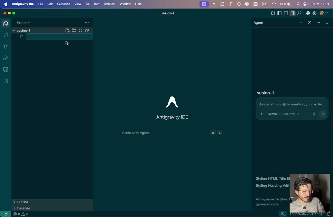Customize layout via title bar icon

273,13
